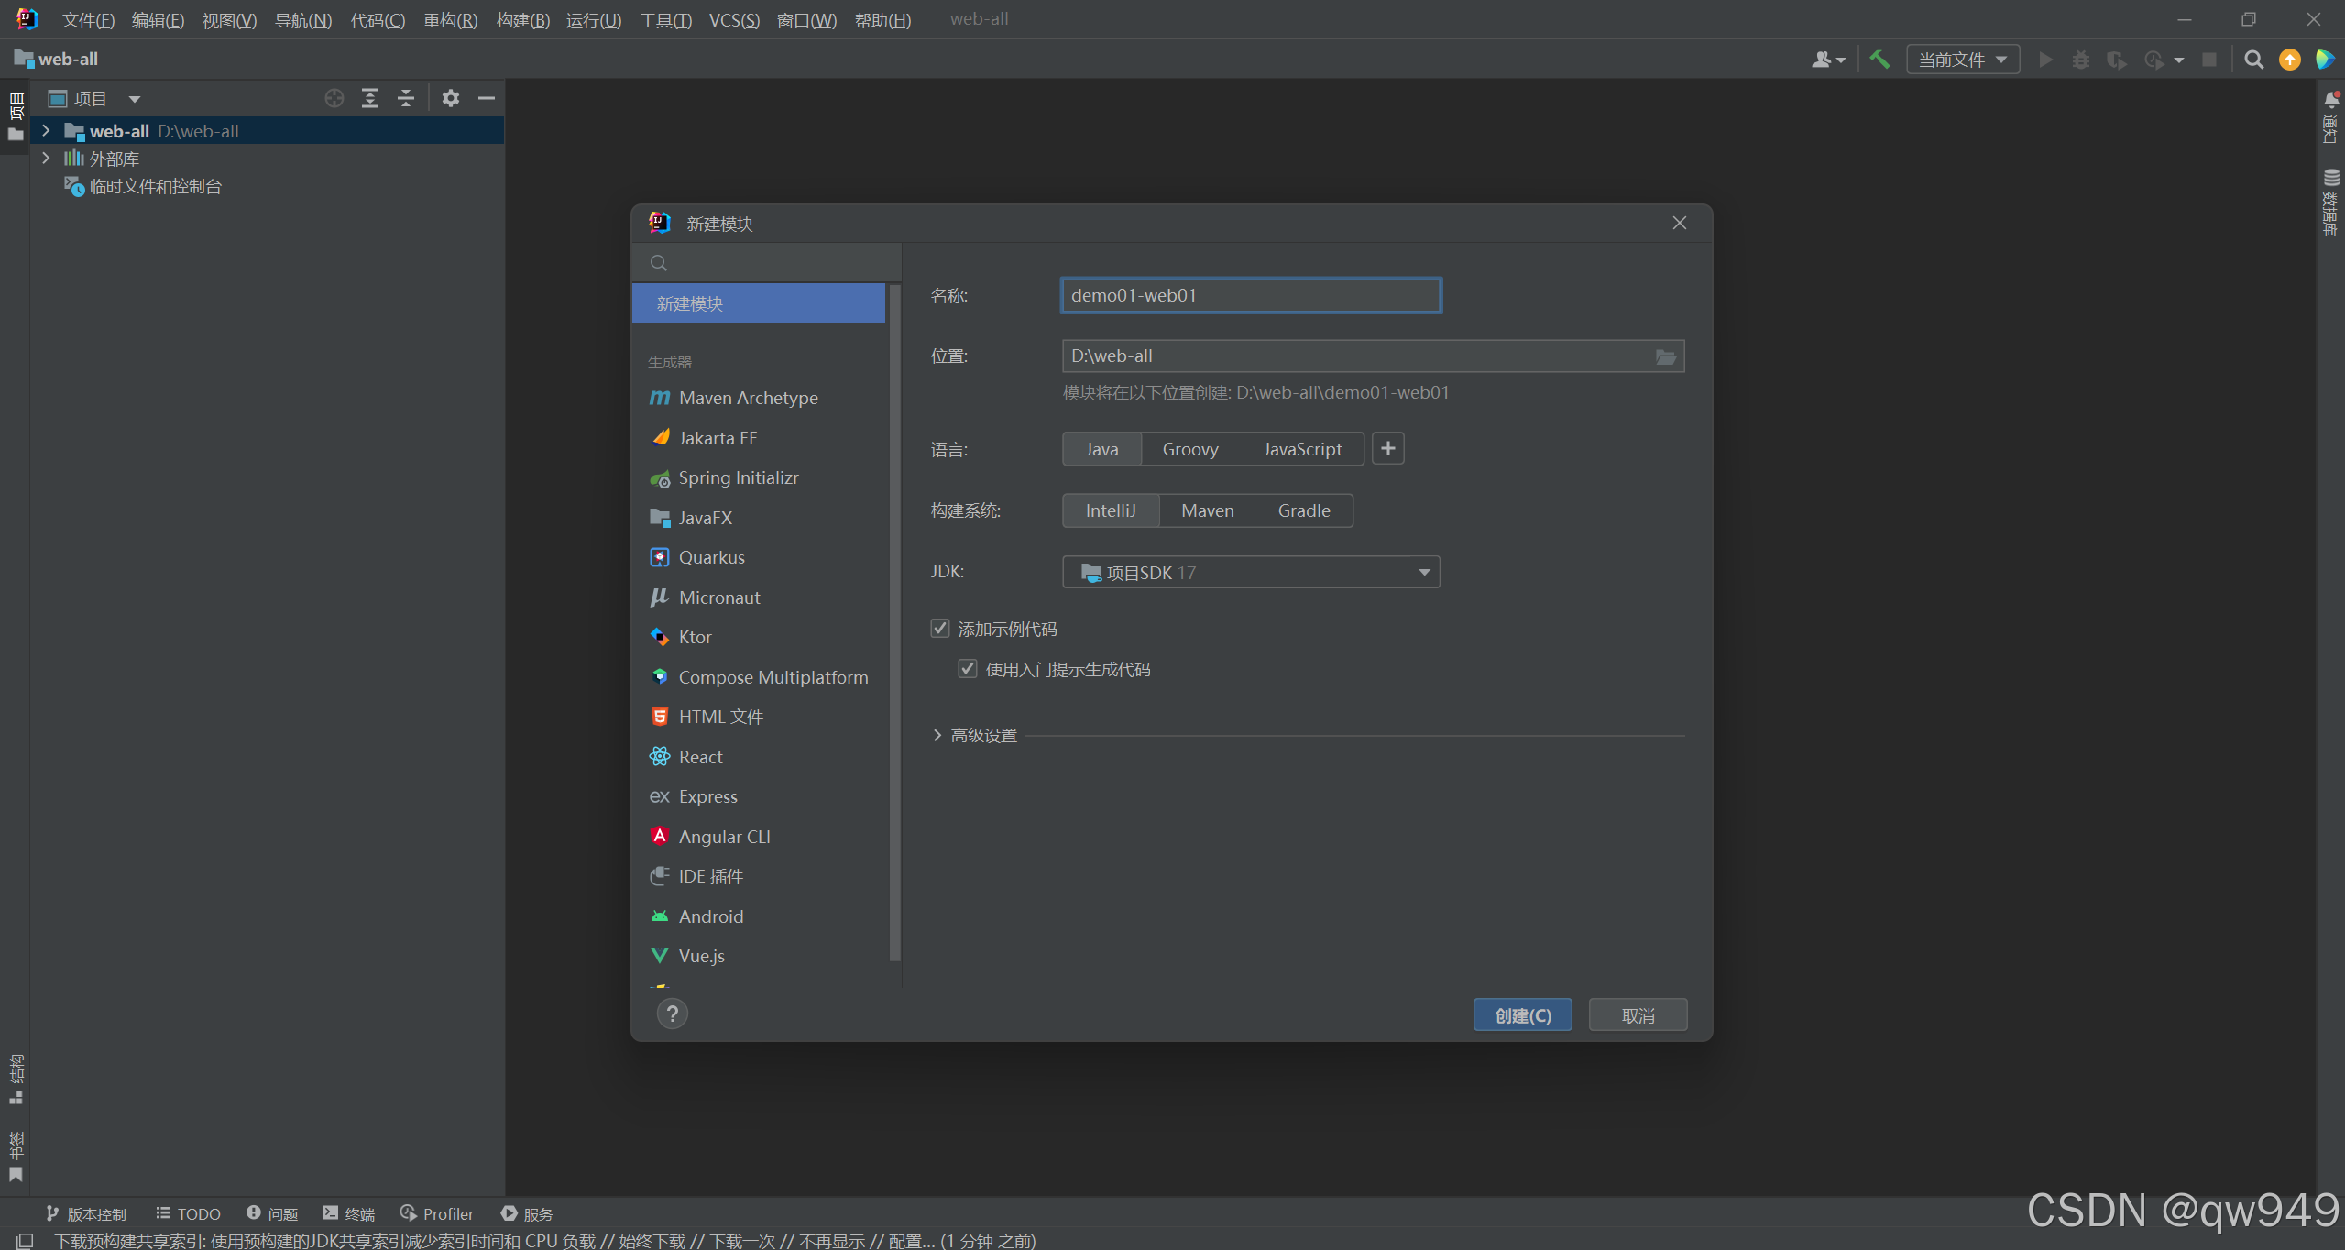Click the locate target crosshair icon
The width and height of the screenshot is (2345, 1250).
click(334, 98)
